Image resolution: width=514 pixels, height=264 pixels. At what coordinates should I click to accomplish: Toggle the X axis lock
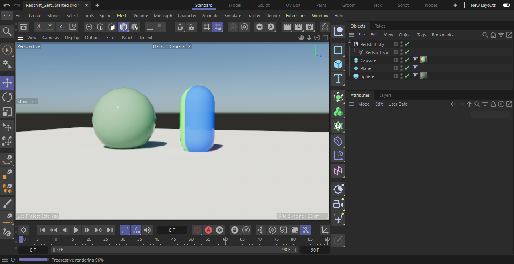[x=38, y=27]
